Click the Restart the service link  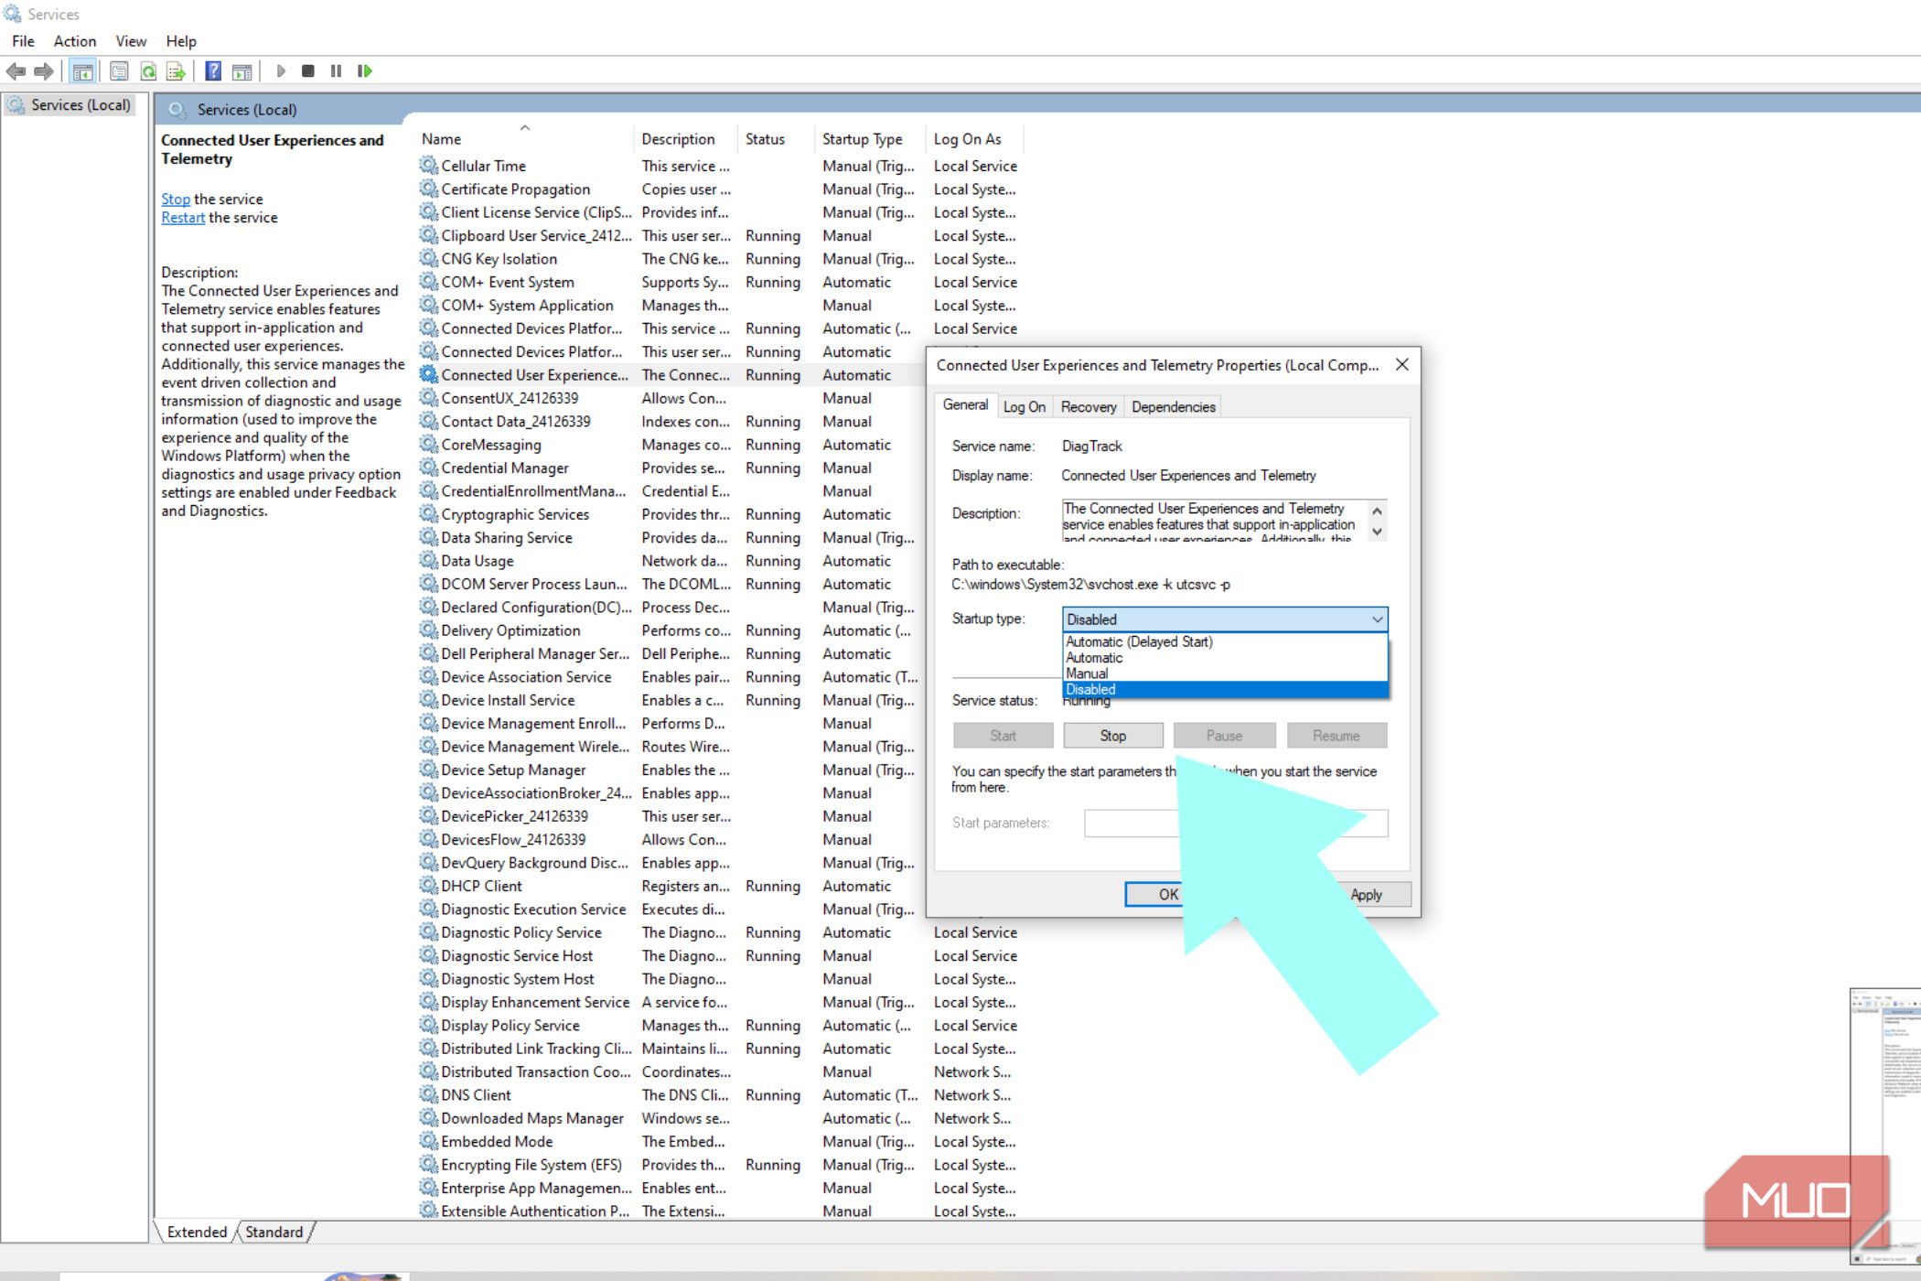183,218
